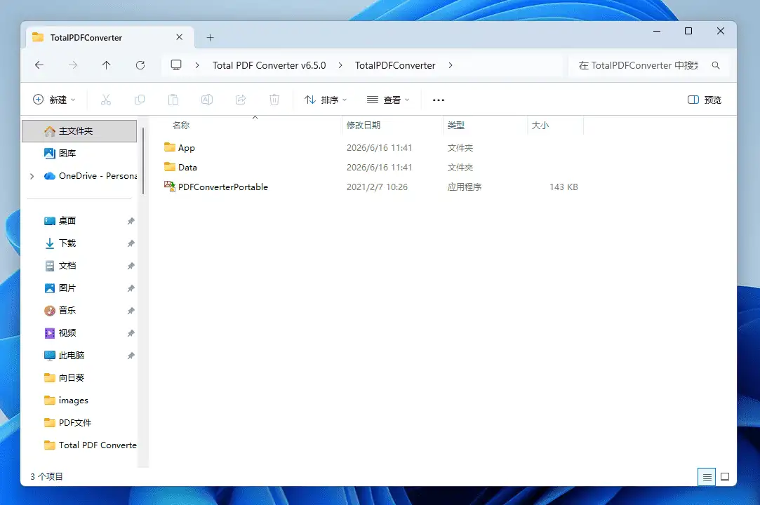
Task: Unpin 下载 using its pin icon
Action: tap(131, 243)
